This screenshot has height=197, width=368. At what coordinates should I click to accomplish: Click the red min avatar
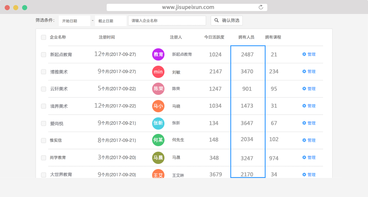(x=158, y=72)
